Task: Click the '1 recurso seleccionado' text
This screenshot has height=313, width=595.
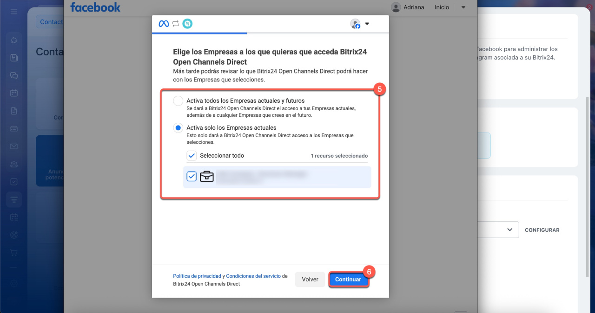Action: (x=339, y=156)
